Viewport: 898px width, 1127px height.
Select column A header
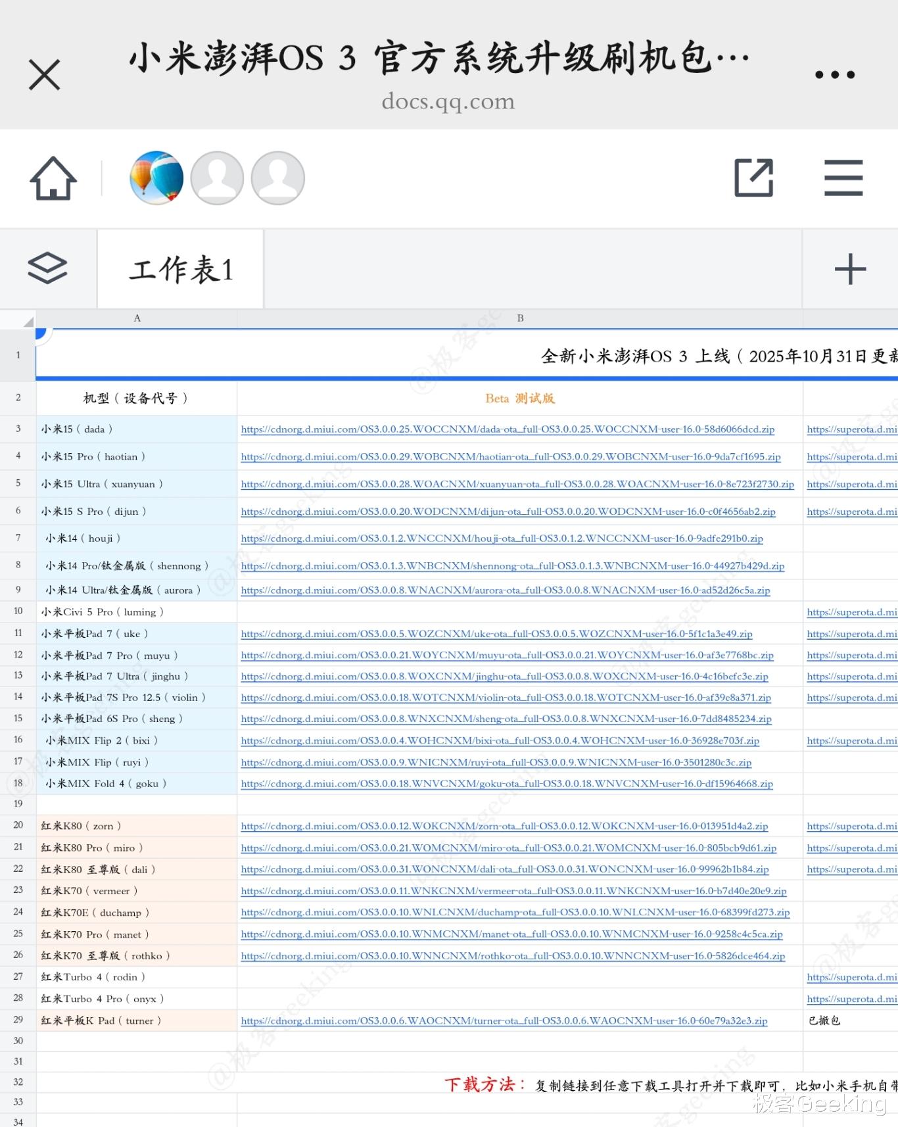[x=137, y=318]
